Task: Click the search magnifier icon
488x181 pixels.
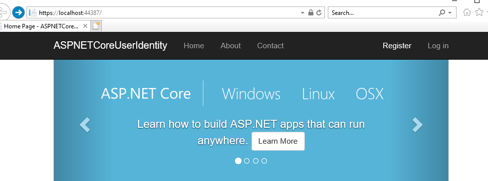Action: point(442,13)
